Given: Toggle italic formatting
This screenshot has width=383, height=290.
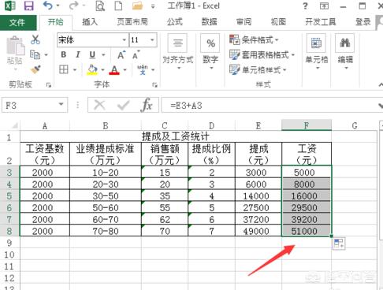Looking at the screenshot, I should [78, 54].
